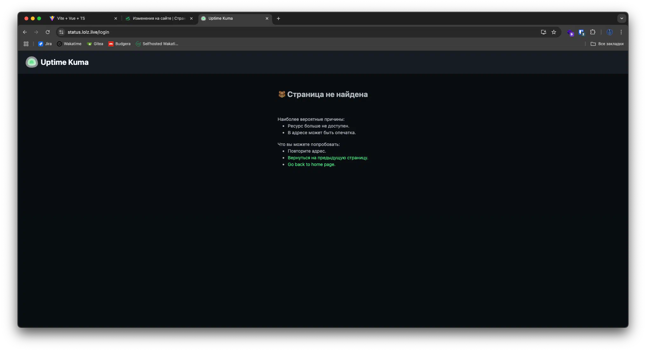Screen dimensions: 646x351
Task: Expand the tab search dropdown arrow
Action: [622, 18]
